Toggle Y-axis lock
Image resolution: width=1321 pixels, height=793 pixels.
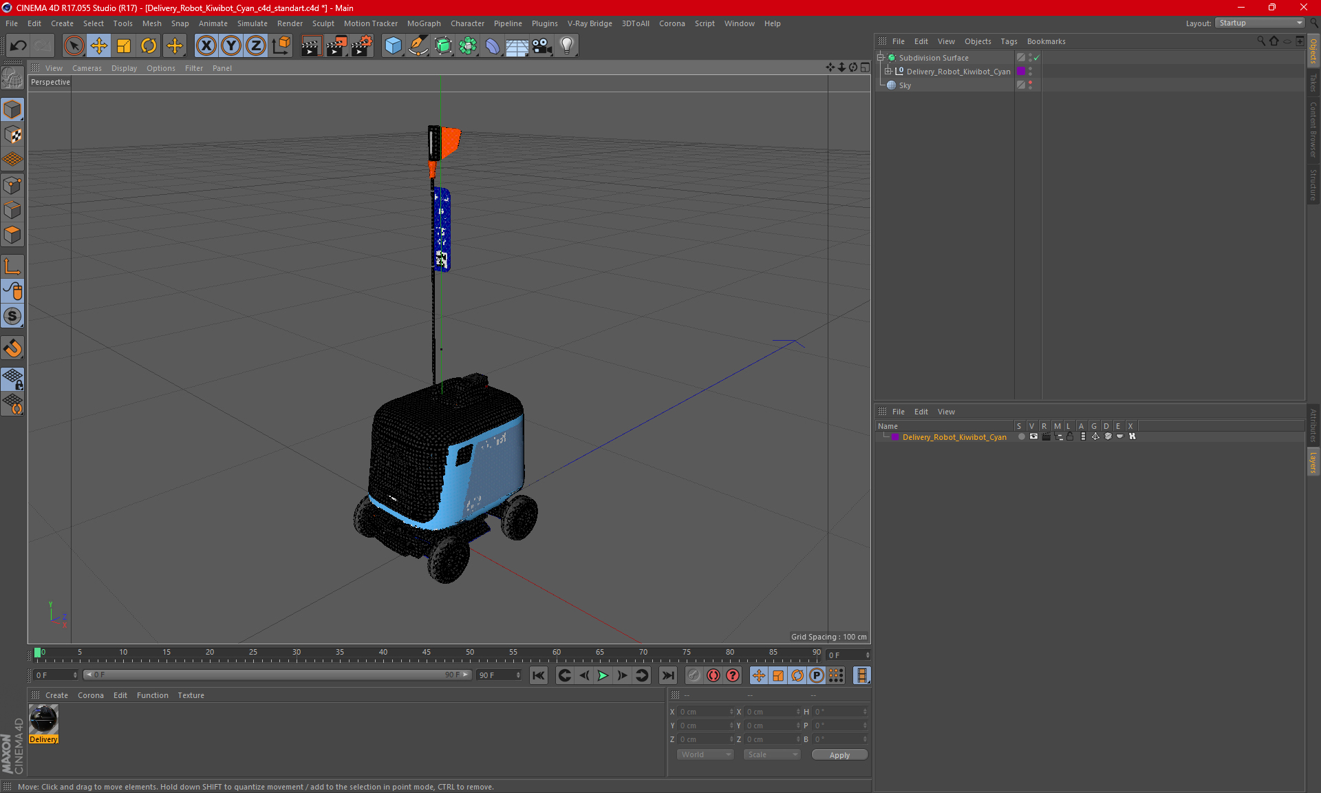click(231, 45)
